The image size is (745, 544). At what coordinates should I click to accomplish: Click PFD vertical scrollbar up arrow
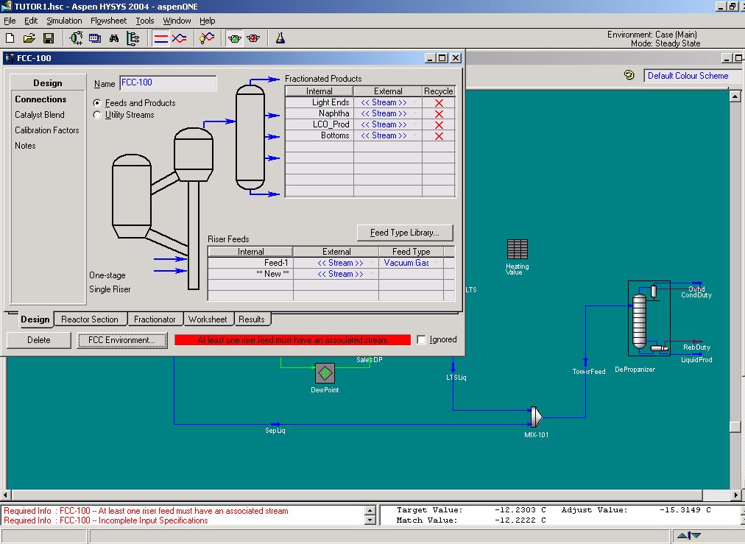tap(735, 96)
